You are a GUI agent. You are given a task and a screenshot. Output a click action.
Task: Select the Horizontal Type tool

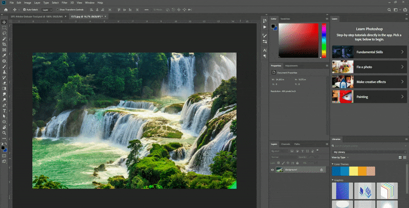[x=4, y=110]
